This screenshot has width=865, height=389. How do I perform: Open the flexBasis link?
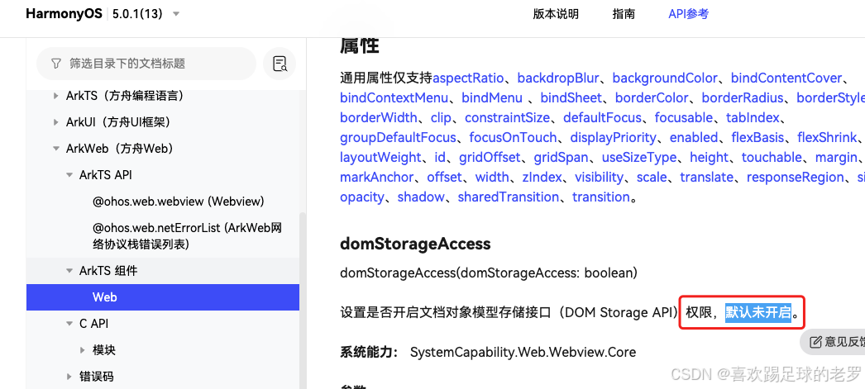(x=757, y=137)
